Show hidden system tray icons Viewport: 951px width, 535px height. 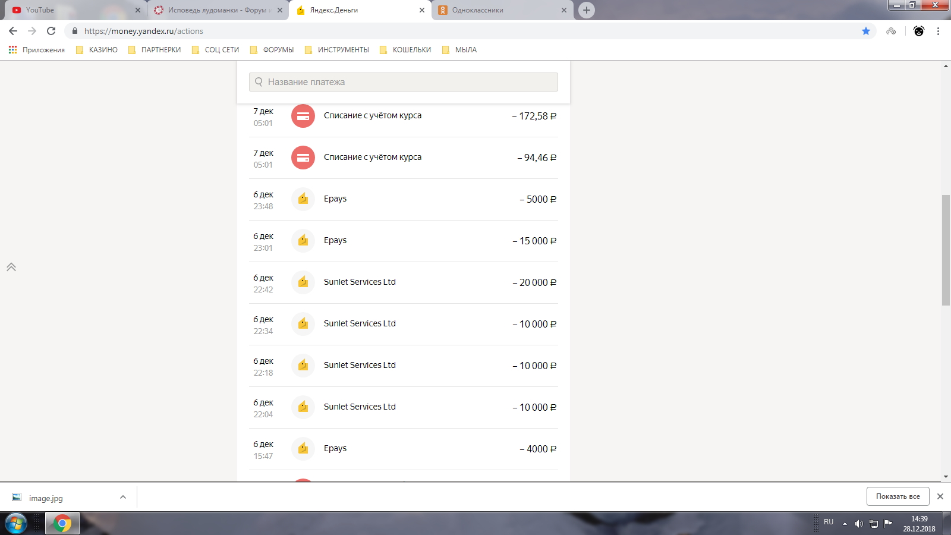pyautogui.click(x=845, y=524)
